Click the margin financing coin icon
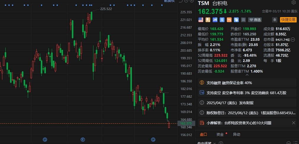The width and height of the screenshot is (299, 144). [202, 83]
